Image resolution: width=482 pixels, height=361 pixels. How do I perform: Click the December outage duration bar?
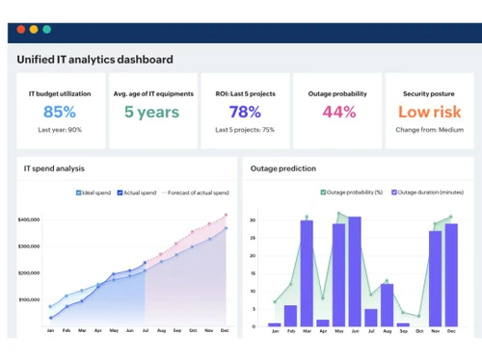pyautogui.click(x=451, y=275)
